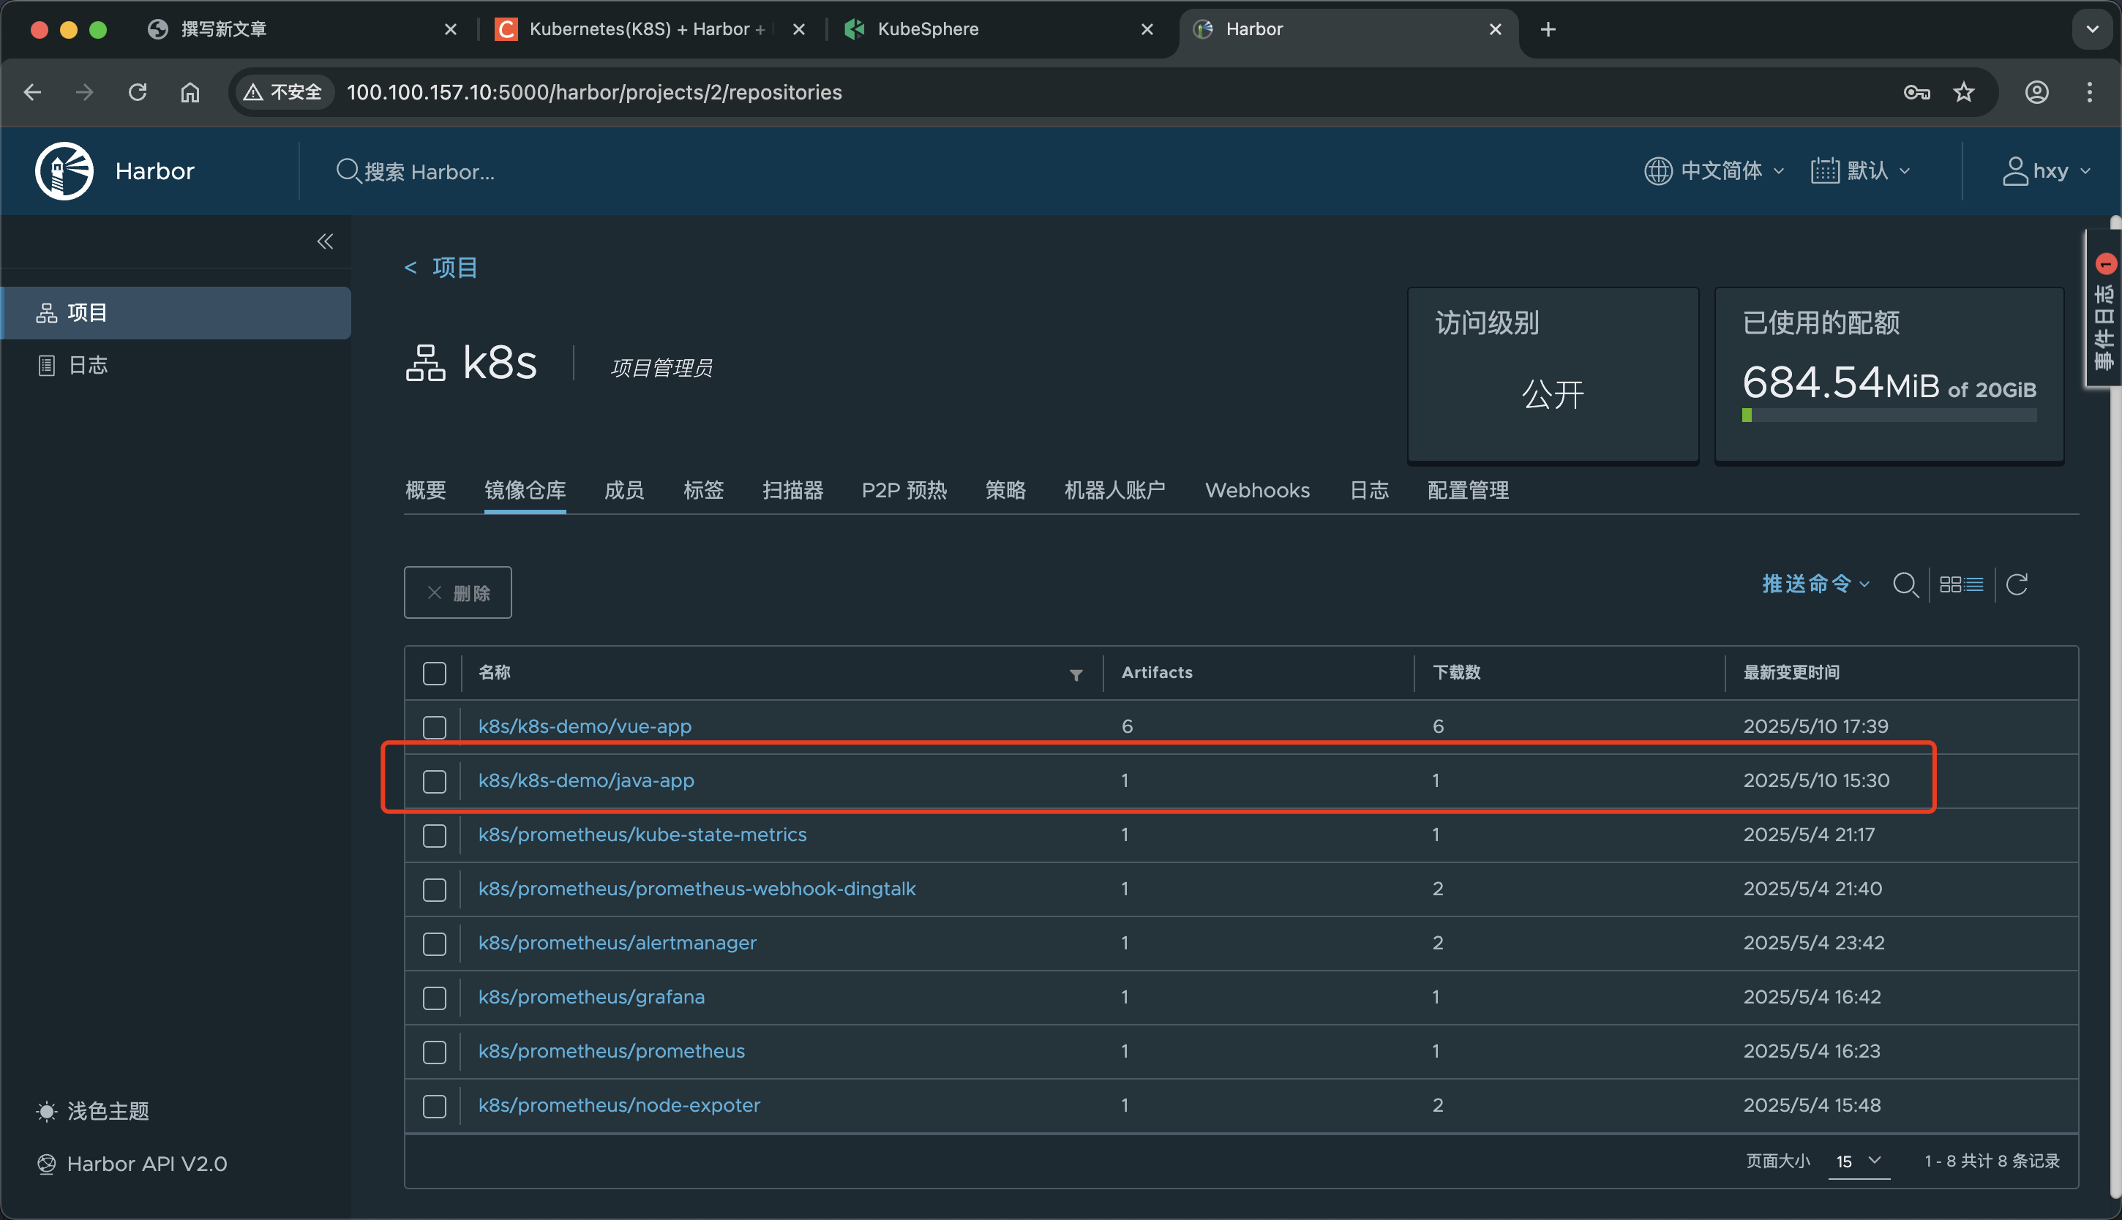Screen dimensions: 2122x1220
Task: Go forward in browser history
Action: pyautogui.click(x=85, y=92)
